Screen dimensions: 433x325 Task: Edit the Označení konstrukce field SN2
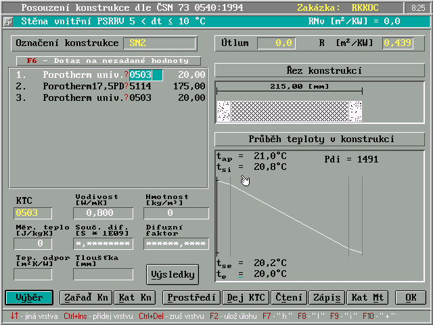pyautogui.click(x=159, y=43)
